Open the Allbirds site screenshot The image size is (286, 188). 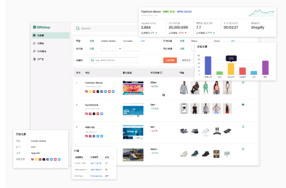pos(133,132)
